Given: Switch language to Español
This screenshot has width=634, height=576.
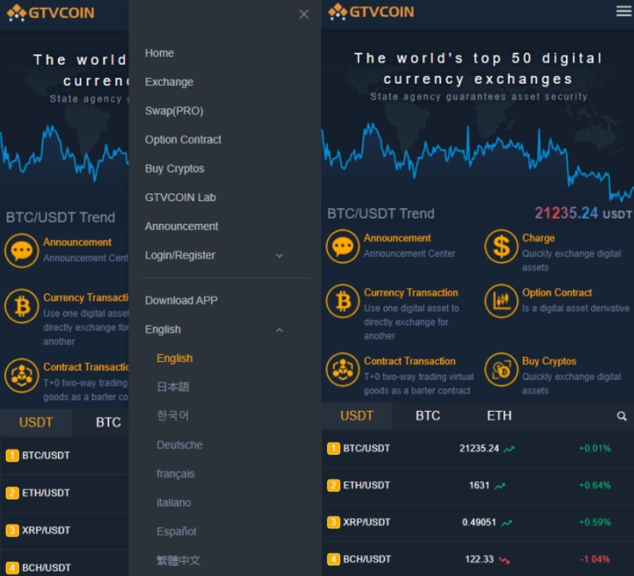Looking at the screenshot, I should (176, 532).
